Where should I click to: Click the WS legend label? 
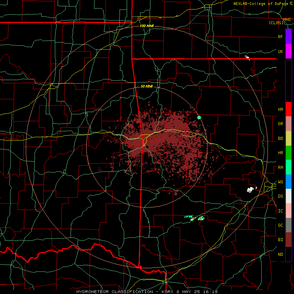[280, 182]
